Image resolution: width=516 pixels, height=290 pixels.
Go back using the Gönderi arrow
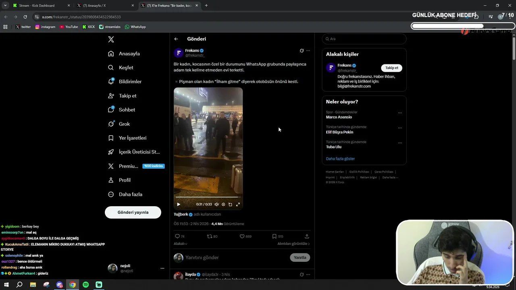click(176, 39)
